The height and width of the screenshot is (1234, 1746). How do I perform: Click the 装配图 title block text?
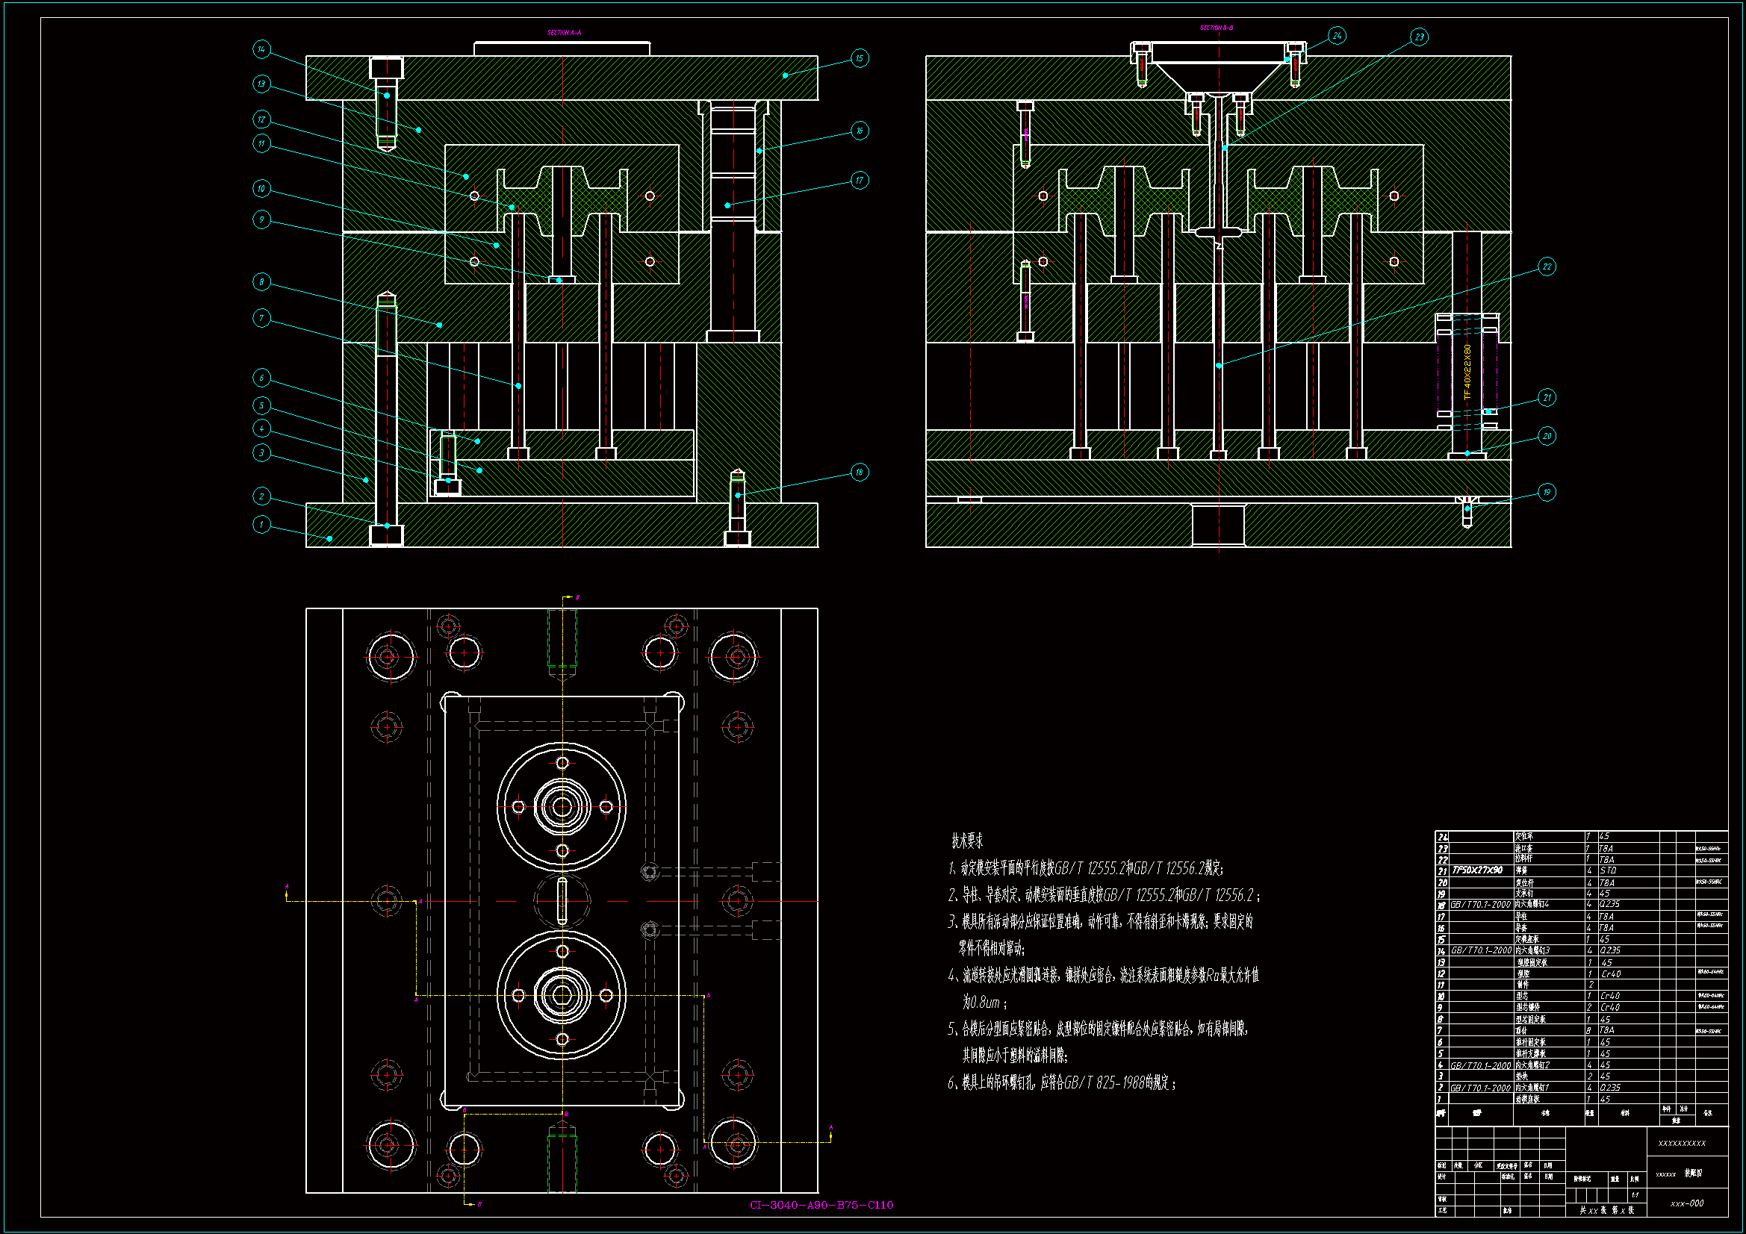(1694, 1174)
